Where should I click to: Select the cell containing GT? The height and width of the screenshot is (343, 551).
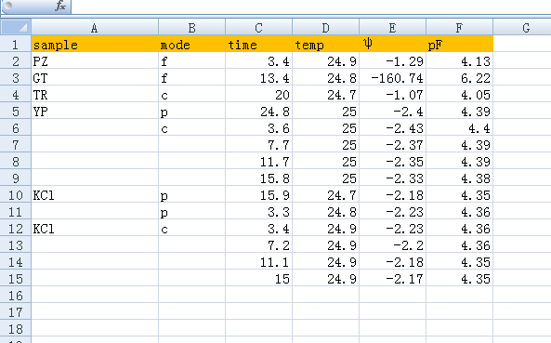(x=95, y=78)
